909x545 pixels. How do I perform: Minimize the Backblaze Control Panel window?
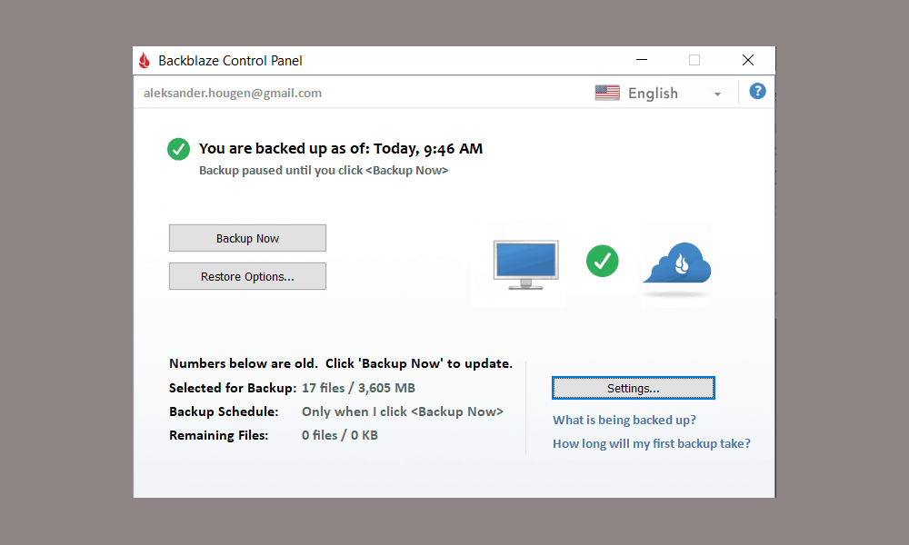pos(641,60)
